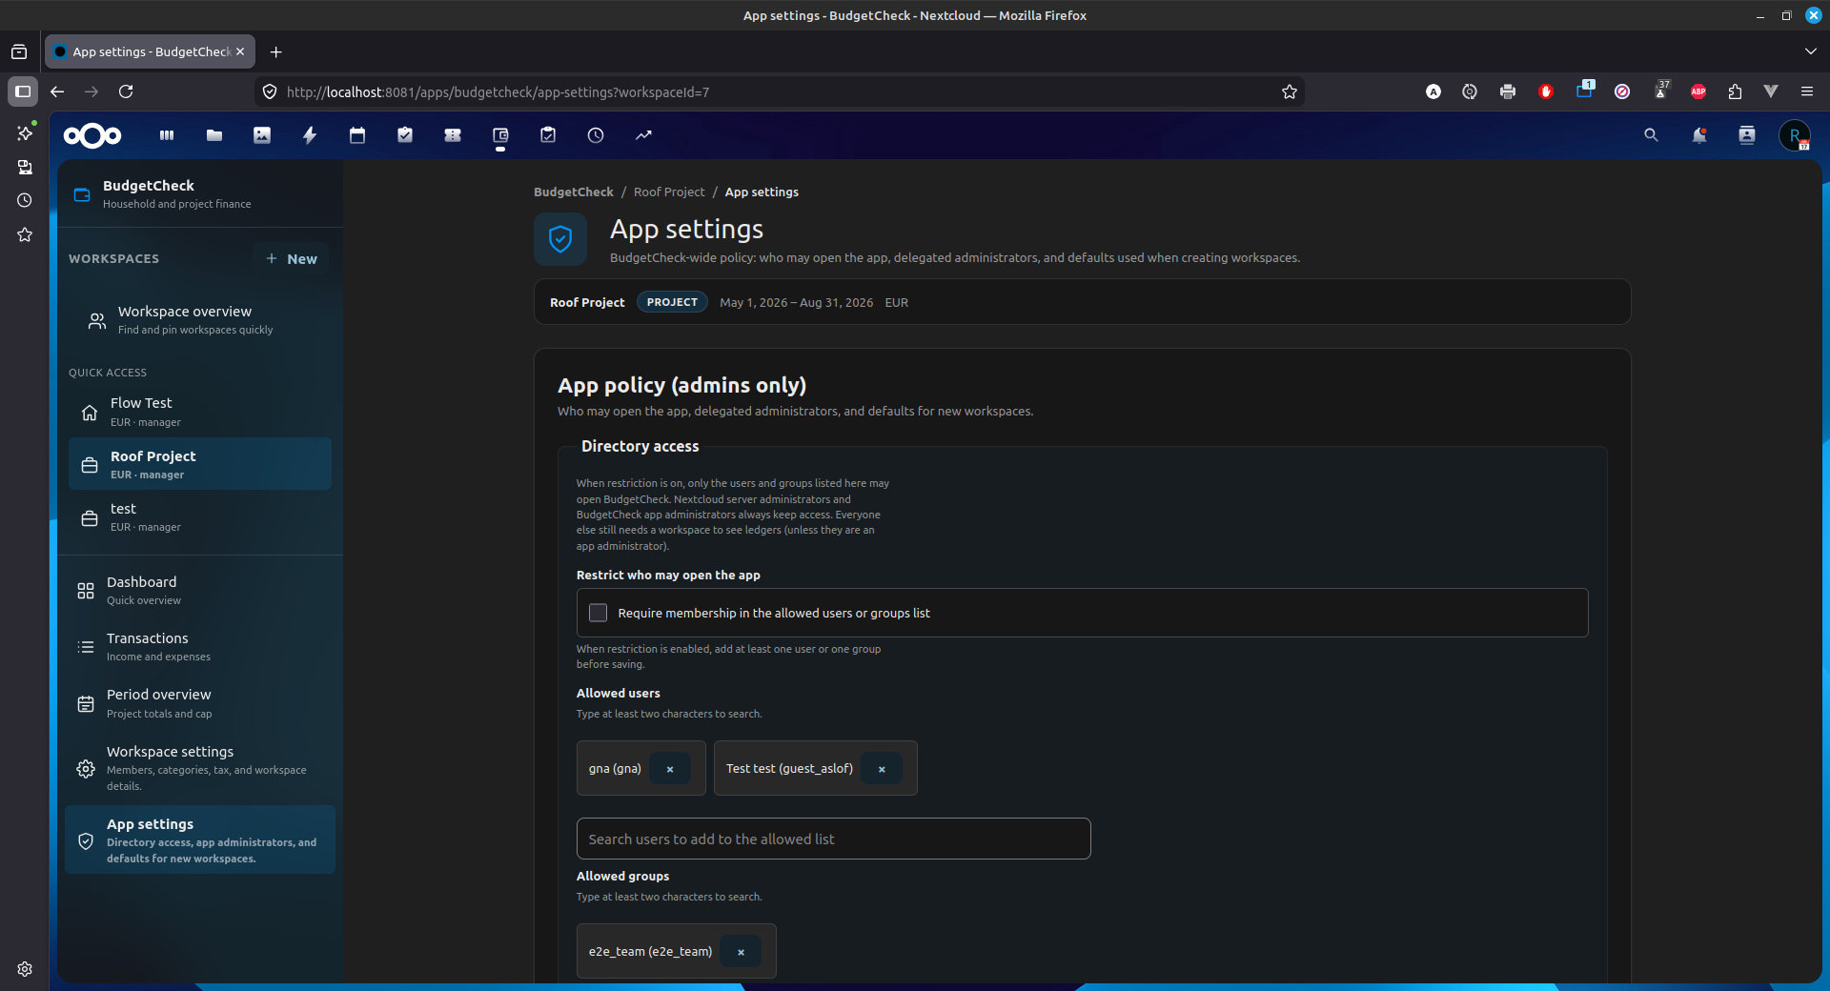Viewport: 1830px width, 991px height.
Task: Open the Photos app icon
Action: click(262, 135)
